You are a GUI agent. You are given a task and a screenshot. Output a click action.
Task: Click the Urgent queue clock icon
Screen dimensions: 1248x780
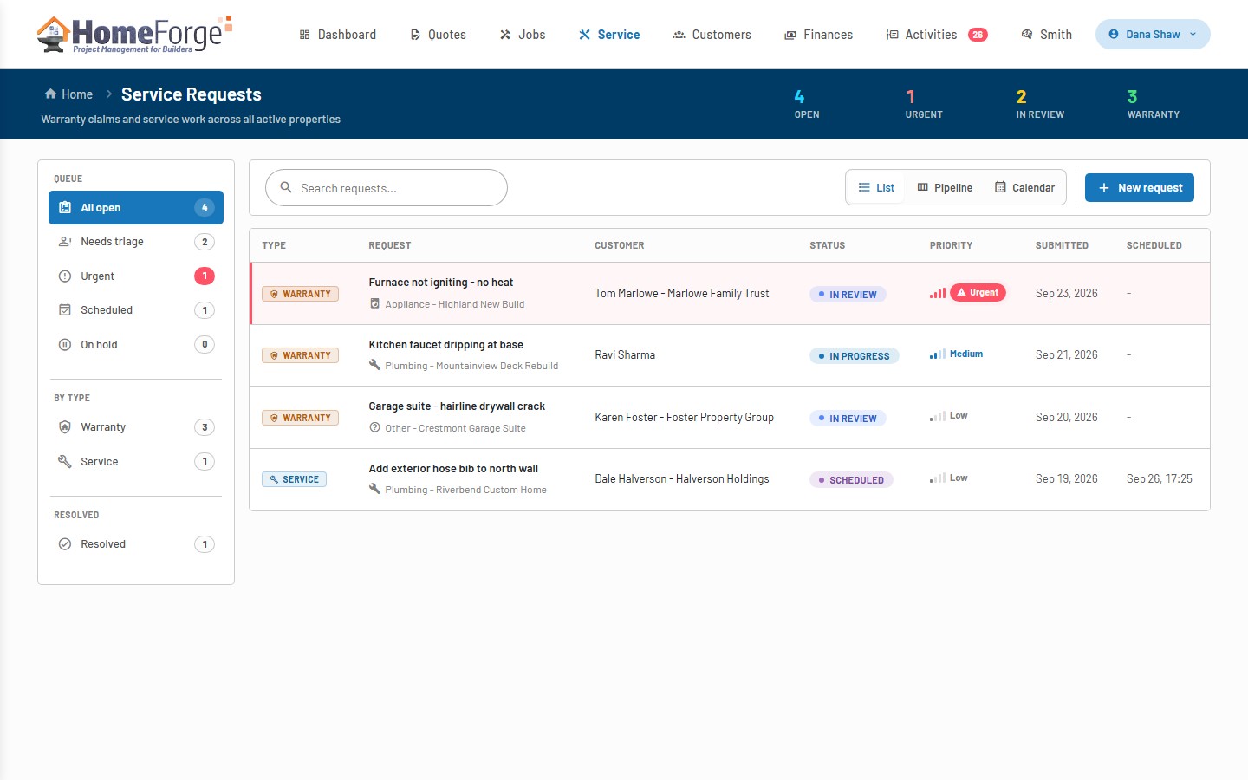[65, 276]
